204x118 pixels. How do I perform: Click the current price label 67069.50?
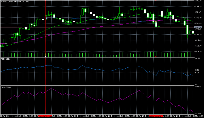click(198, 27)
